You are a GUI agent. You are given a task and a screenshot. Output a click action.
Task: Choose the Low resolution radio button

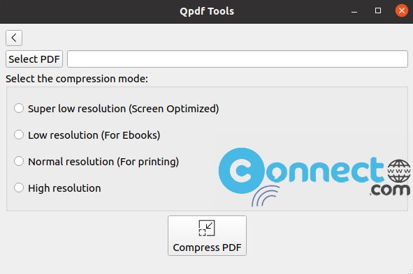click(x=19, y=135)
